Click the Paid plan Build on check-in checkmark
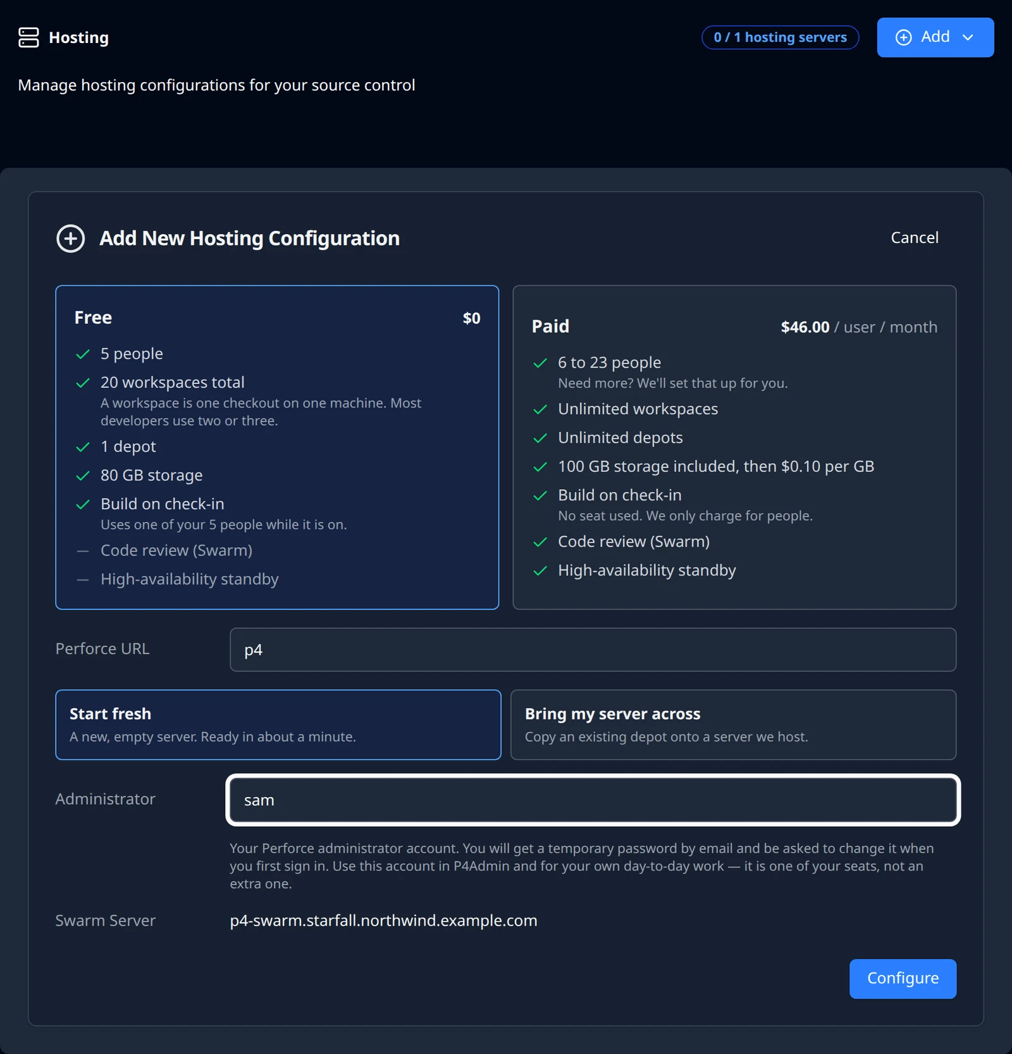This screenshot has height=1054, width=1012. (x=540, y=496)
